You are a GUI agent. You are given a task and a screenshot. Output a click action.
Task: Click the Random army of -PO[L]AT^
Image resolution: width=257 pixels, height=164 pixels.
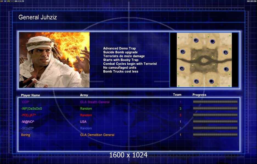[x=86, y=115]
